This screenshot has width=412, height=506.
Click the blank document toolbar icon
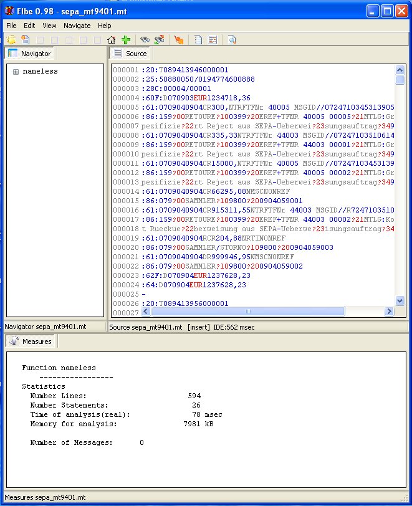point(198,40)
